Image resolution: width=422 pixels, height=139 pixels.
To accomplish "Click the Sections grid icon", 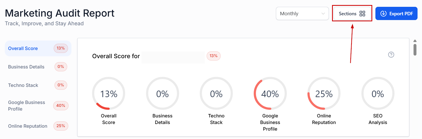I will pos(362,14).
